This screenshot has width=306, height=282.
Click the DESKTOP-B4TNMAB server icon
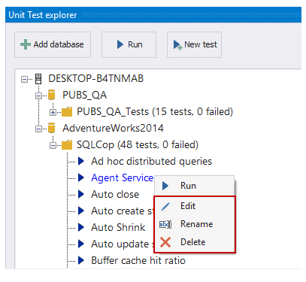coord(38,79)
